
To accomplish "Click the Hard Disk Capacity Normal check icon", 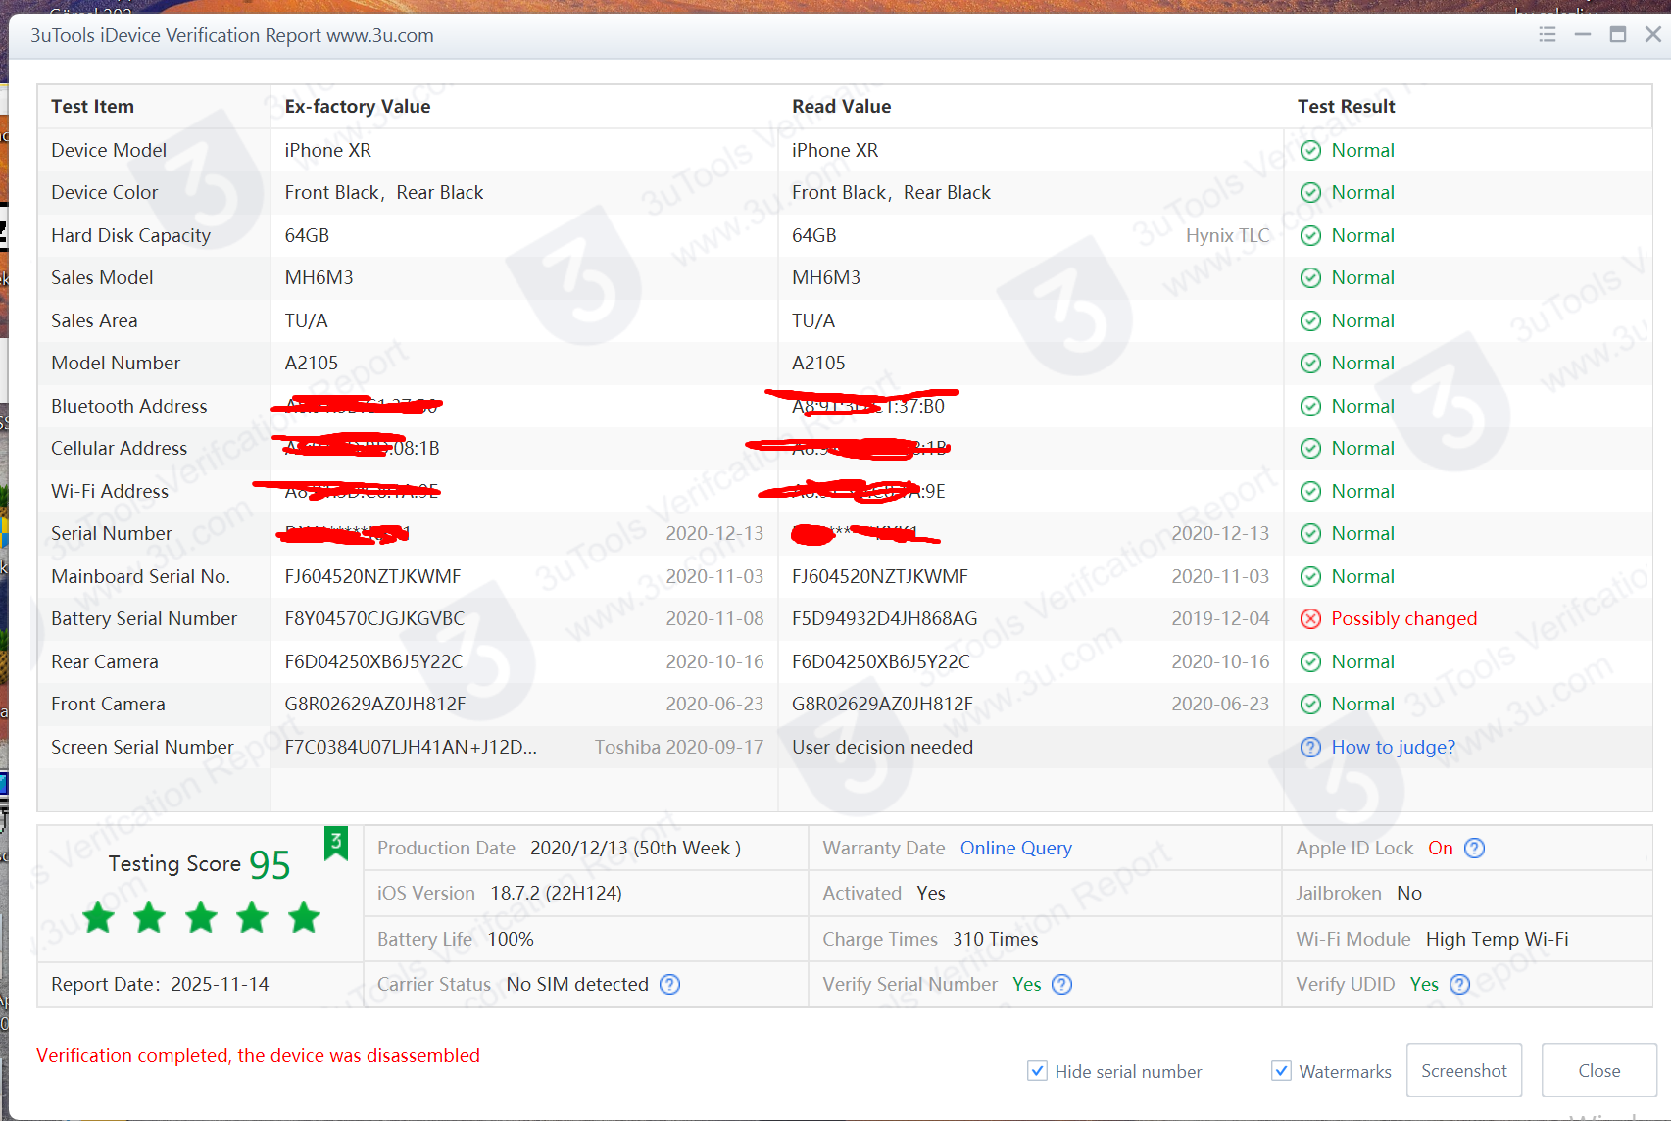I will click(1310, 236).
